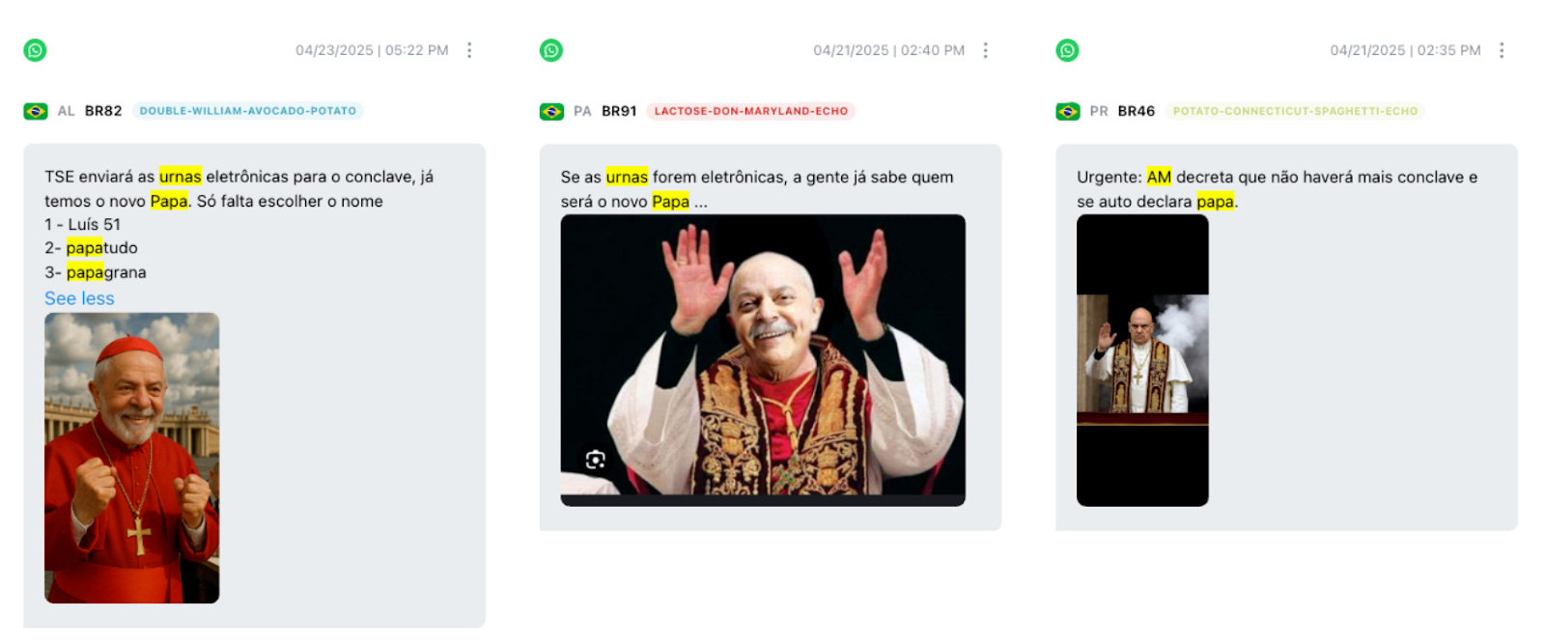Screen dimensions: 1545x644
Task: Click the Brazil flag next to PA BR91
Action: 551,111
